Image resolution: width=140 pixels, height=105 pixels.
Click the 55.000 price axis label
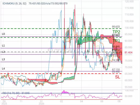[x=128, y=87]
